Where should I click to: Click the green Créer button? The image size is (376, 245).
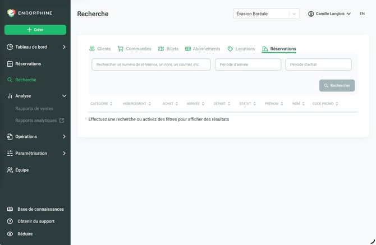click(35, 30)
